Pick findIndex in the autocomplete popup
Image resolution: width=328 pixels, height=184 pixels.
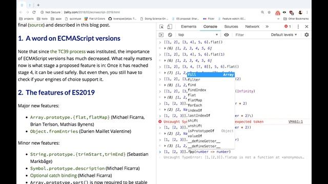tap(211, 90)
